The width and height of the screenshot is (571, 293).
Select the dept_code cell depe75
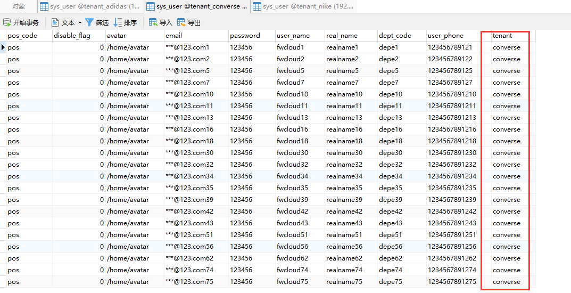pyautogui.click(x=390, y=282)
